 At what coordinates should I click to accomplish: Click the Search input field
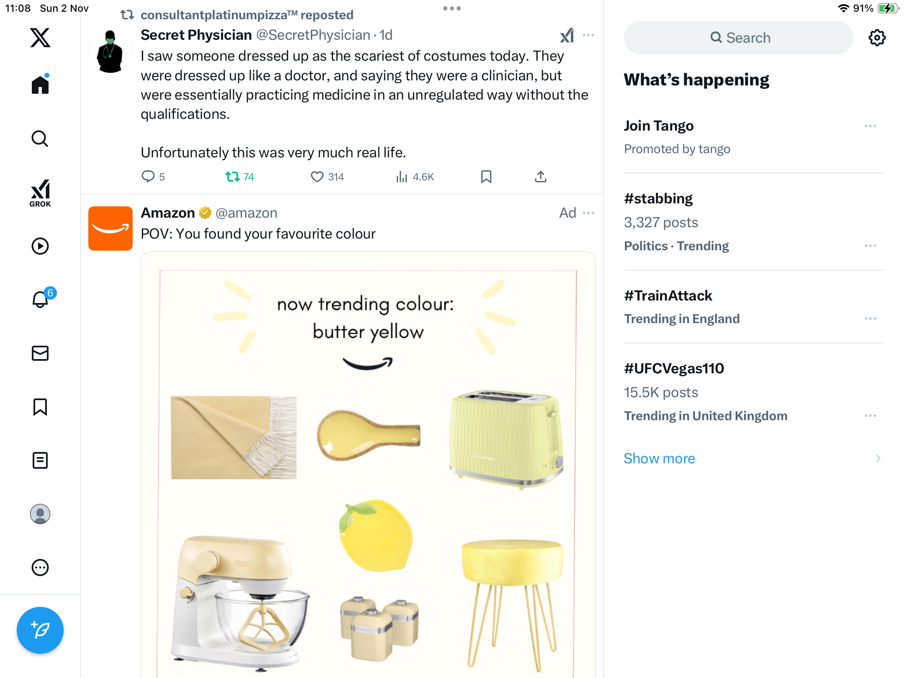pyautogui.click(x=739, y=38)
